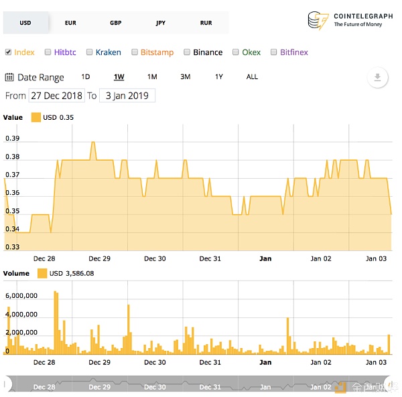Click the To date field 3 Jan 2019
The width and height of the screenshot is (402, 397).
tap(127, 96)
